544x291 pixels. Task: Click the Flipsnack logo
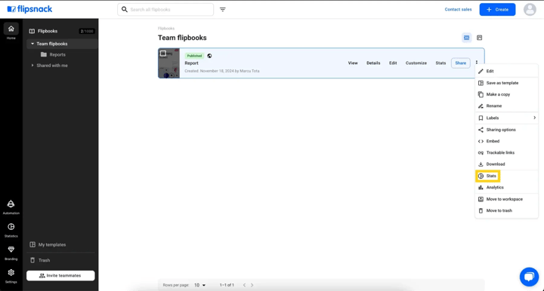[29, 9]
